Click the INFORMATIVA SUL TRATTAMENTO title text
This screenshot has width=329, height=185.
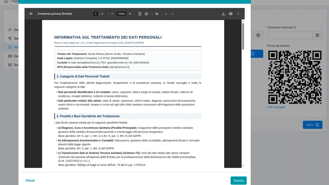(x=108, y=37)
